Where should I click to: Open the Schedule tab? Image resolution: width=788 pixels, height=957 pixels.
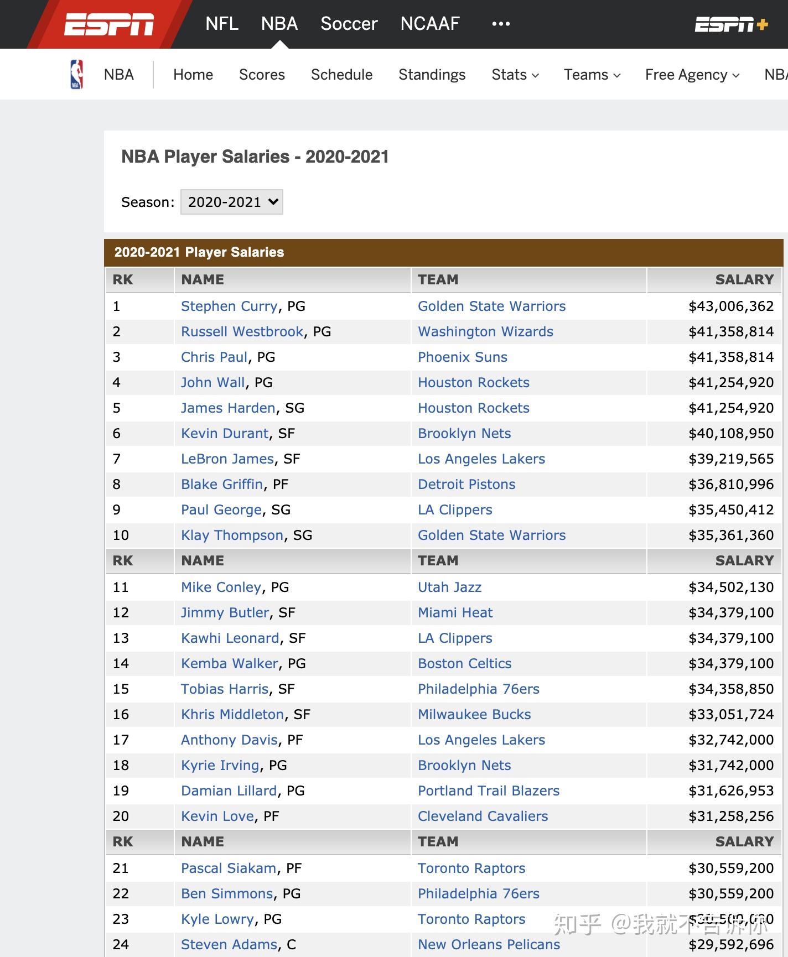pos(341,75)
